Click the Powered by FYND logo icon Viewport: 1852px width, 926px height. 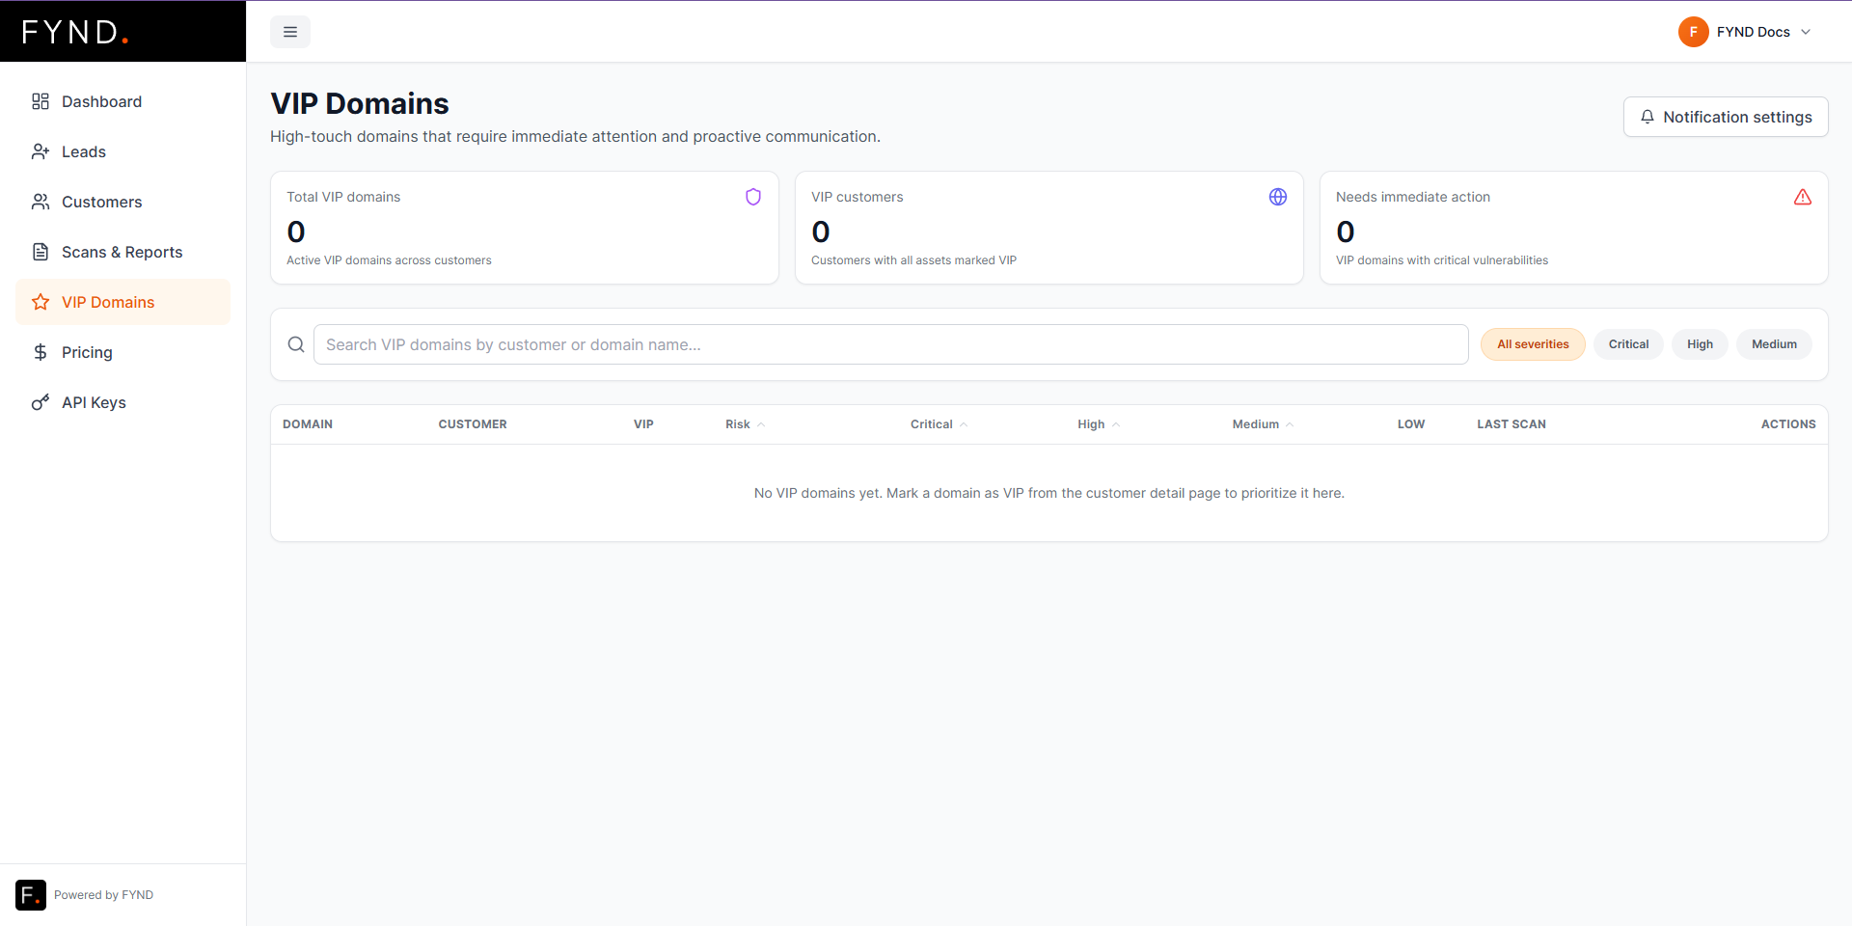(31, 895)
